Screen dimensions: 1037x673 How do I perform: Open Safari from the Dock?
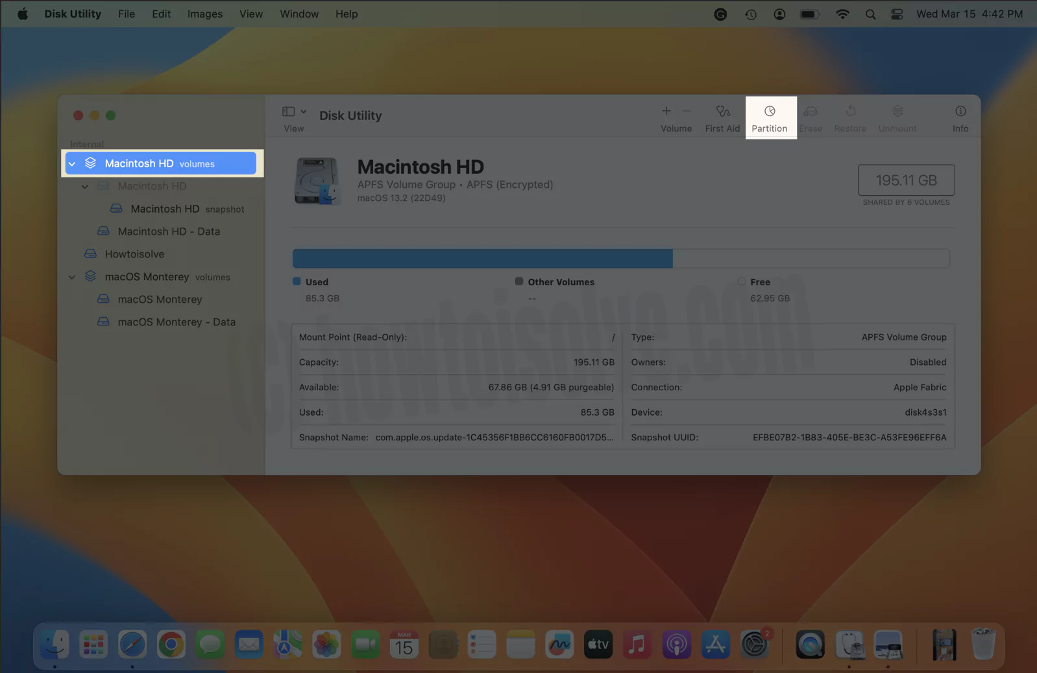[132, 644]
